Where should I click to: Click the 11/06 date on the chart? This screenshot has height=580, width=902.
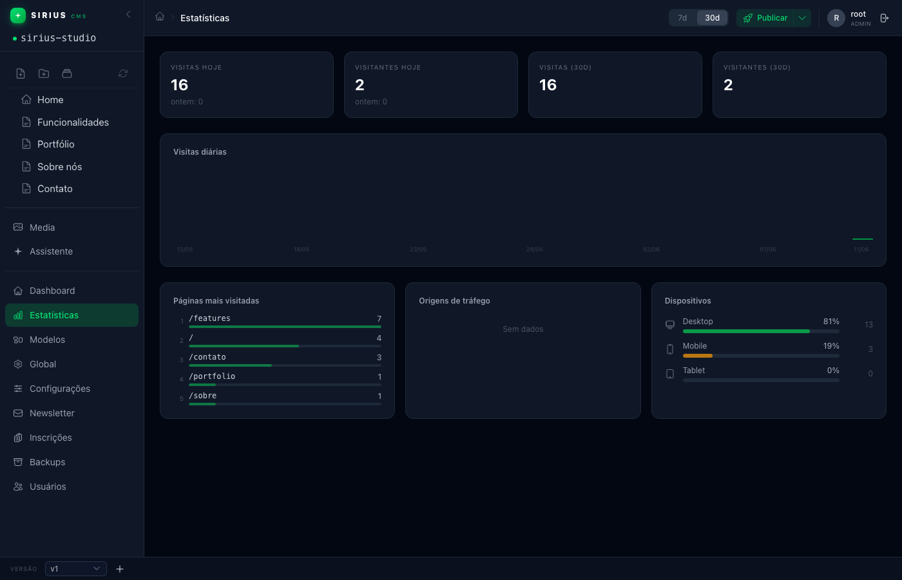pyautogui.click(x=861, y=249)
